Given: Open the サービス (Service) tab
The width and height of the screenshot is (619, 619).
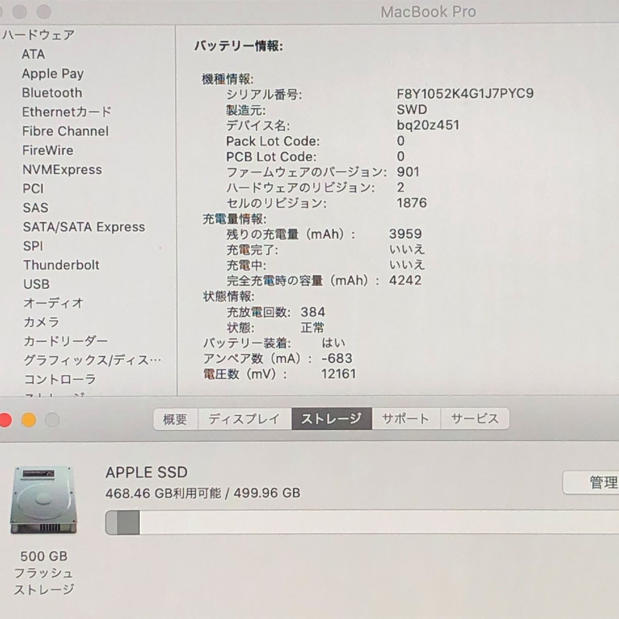Looking at the screenshot, I should pos(475,419).
